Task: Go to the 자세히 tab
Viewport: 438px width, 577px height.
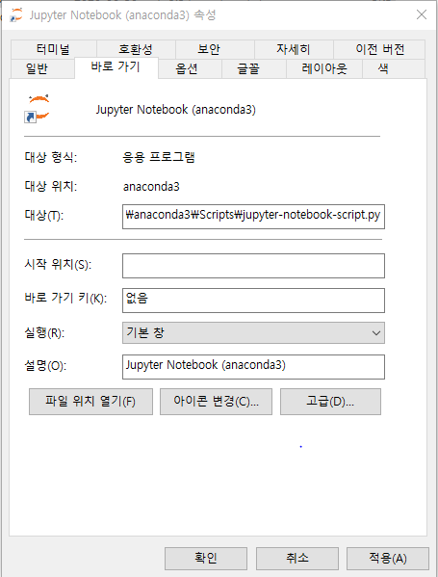Action: point(294,49)
